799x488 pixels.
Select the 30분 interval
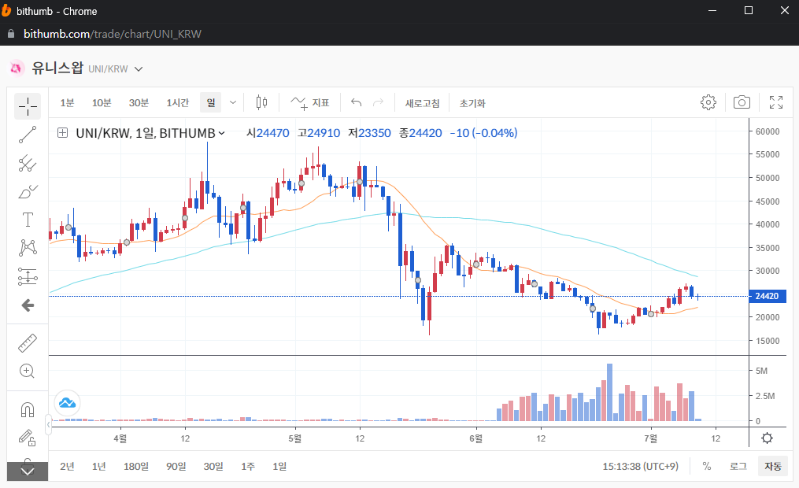point(139,103)
